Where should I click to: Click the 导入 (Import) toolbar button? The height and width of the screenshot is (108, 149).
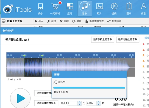click(39, 21)
